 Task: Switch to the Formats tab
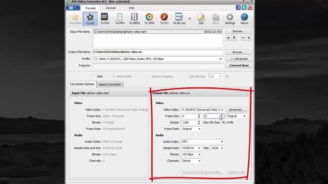click(x=90, y=8)
